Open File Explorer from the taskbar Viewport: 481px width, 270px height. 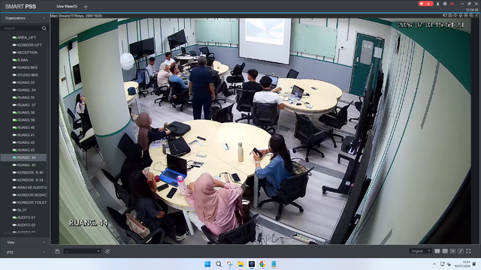coord(240,264)
